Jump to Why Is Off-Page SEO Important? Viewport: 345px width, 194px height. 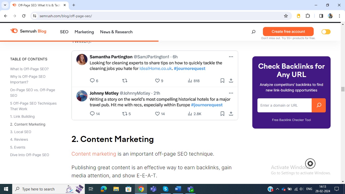point(28,79)
